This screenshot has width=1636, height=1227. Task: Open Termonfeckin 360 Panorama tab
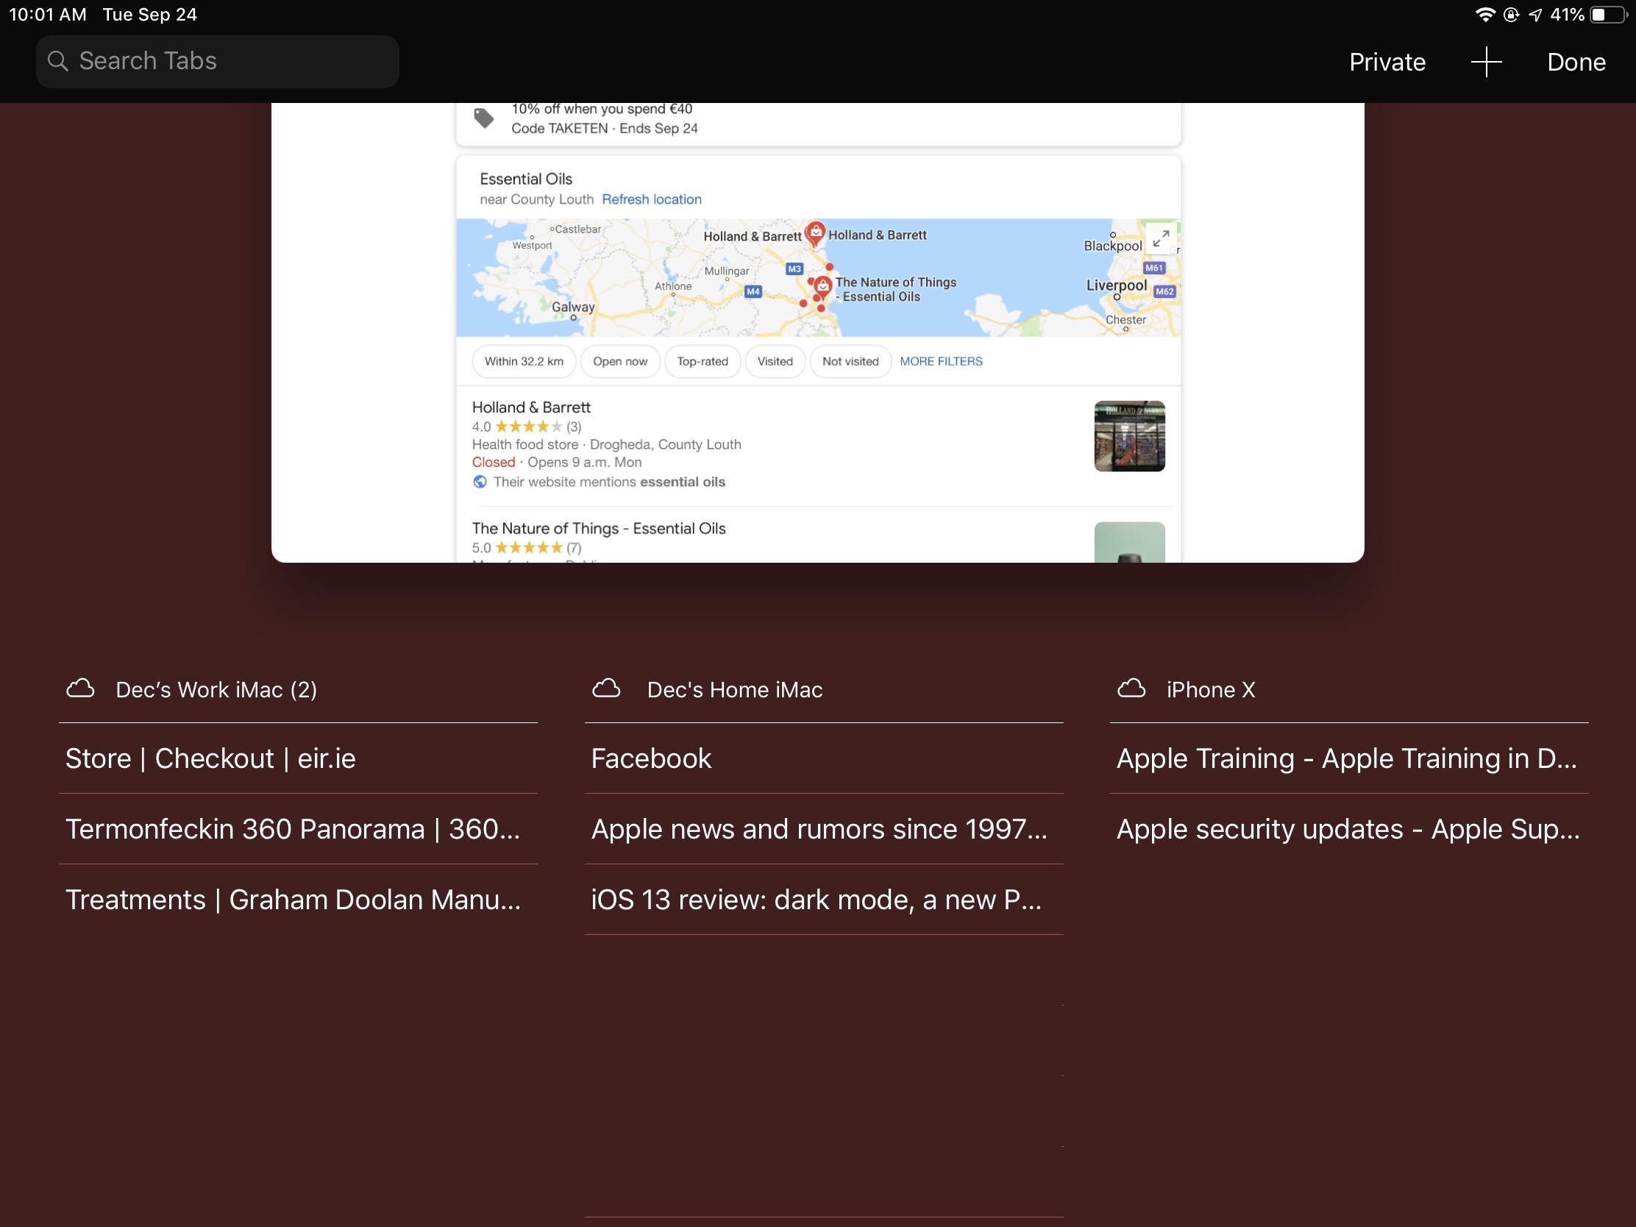tap(298, 829)
